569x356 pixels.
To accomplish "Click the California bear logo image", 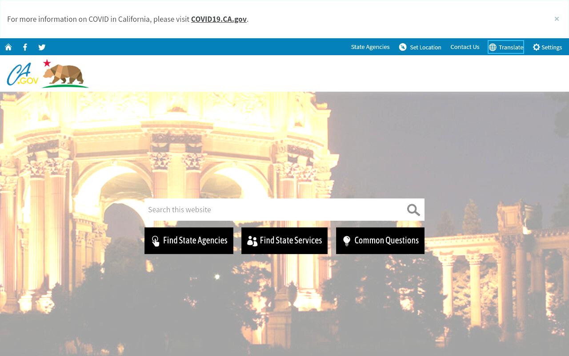I will [x=65, y=74].
